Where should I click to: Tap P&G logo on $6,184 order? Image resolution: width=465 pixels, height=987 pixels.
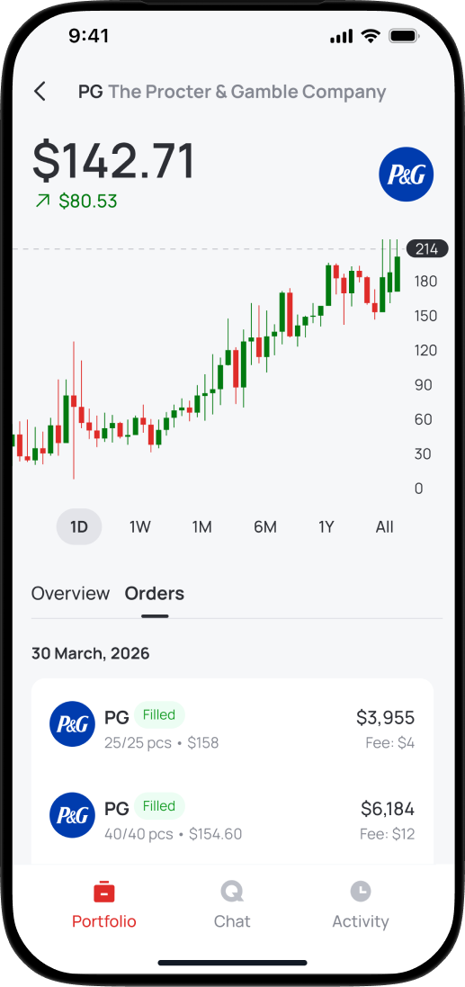(72, 815)
